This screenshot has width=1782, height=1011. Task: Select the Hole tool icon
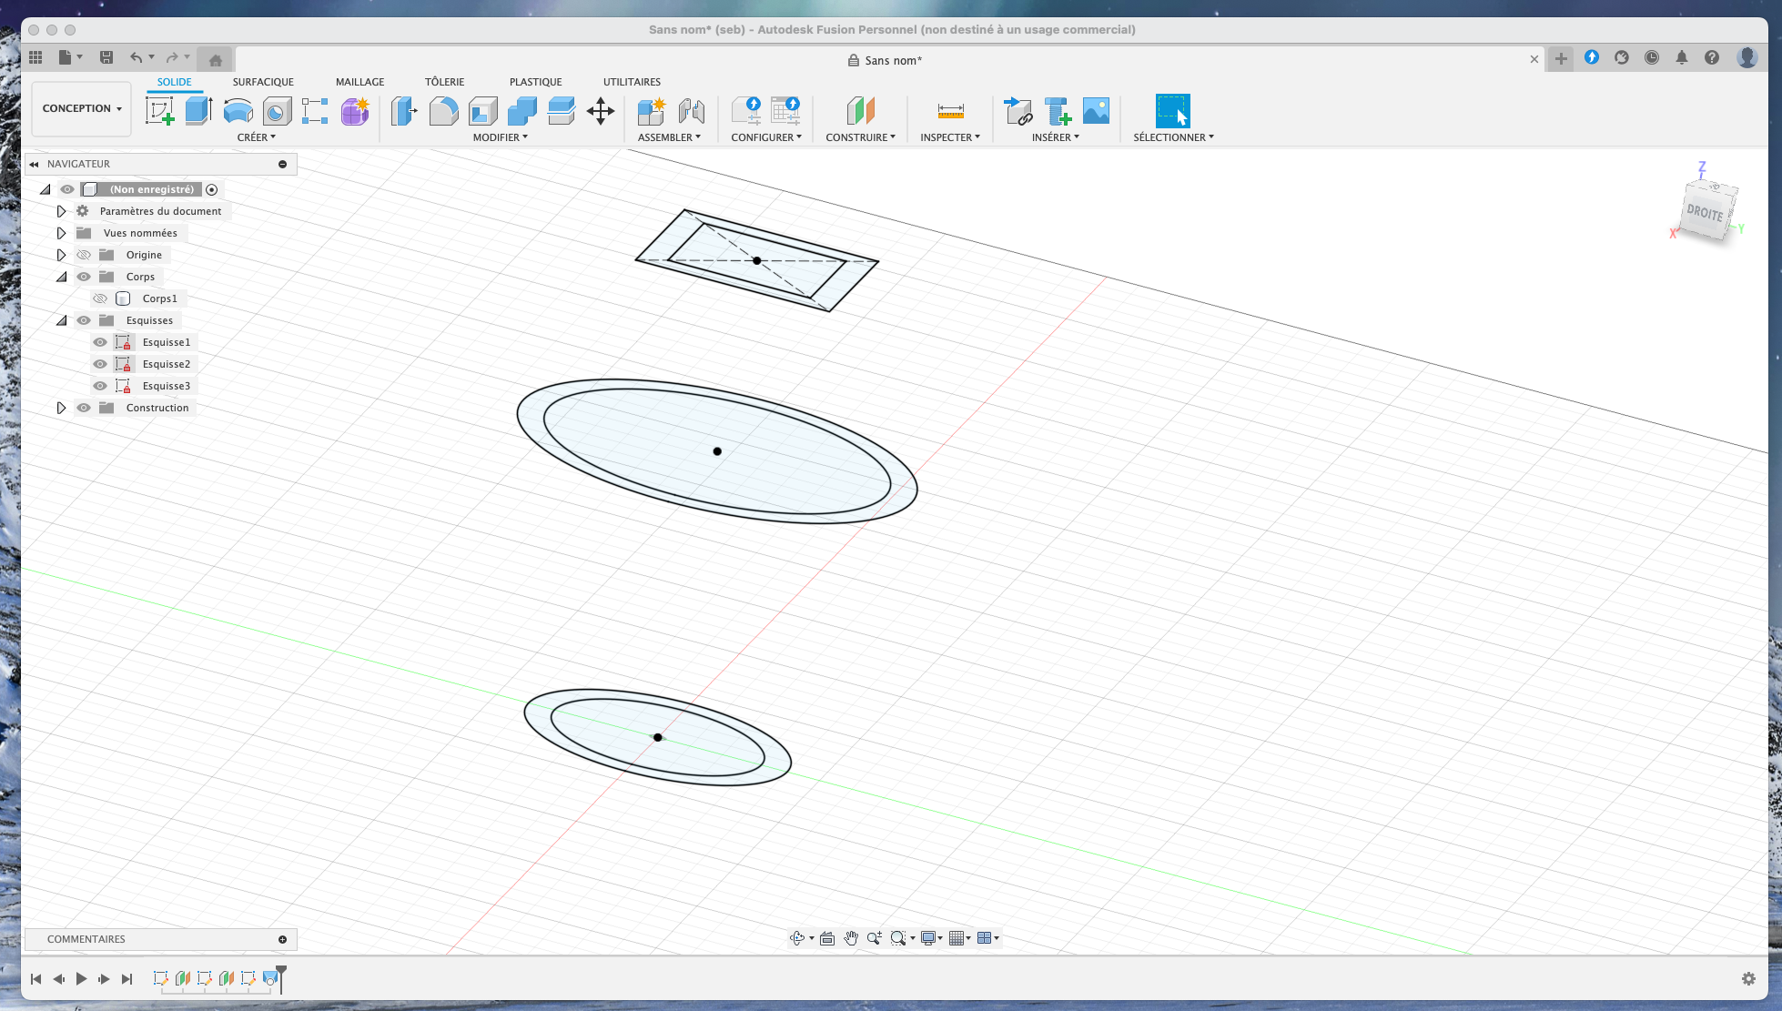pyautogui.click(x=277, y=111)
